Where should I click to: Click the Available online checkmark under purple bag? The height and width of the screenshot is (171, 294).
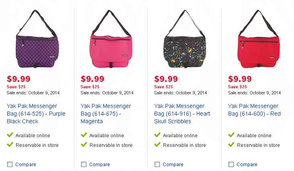click(10, 135)
